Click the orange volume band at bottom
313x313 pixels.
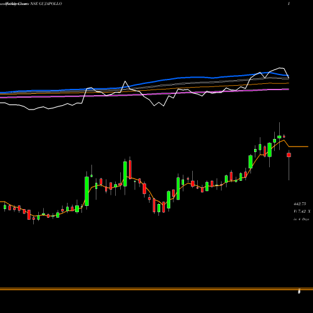[x=156, y=289]
